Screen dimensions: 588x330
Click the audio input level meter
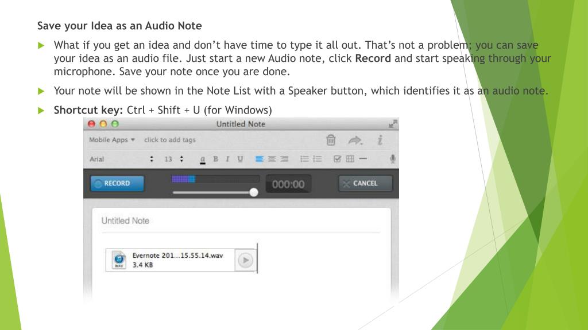point(216,179)
